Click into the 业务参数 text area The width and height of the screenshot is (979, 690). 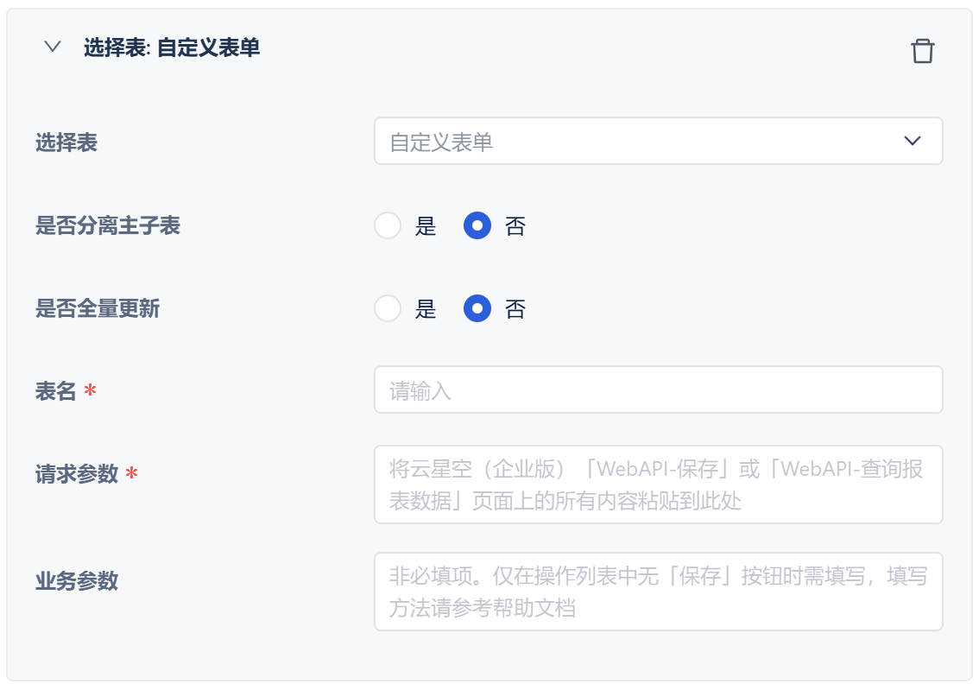(658, 592)
